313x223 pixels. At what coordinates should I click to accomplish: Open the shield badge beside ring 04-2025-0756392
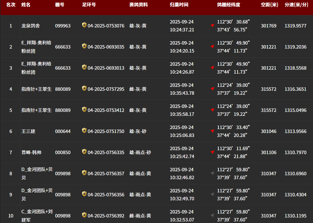84,215
